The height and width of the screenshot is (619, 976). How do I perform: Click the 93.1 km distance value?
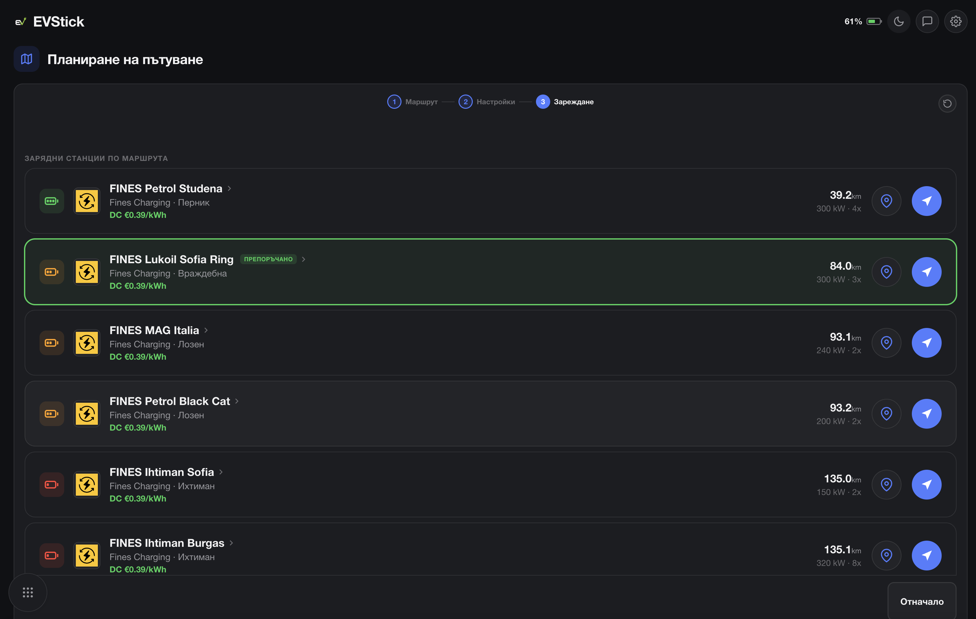click(845, 337)
